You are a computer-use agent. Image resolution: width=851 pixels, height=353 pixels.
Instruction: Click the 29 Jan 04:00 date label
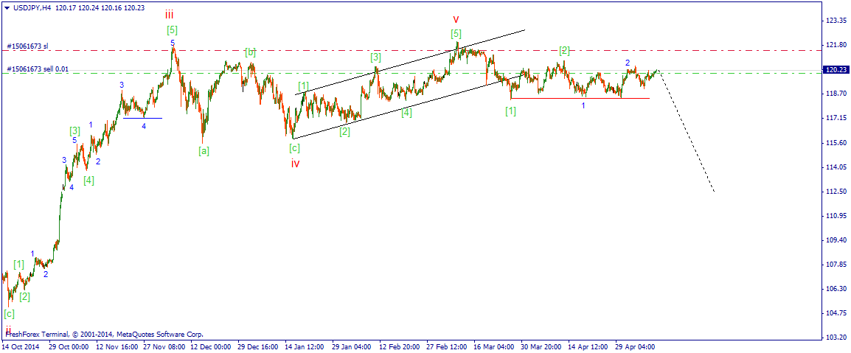pos(352,346)
